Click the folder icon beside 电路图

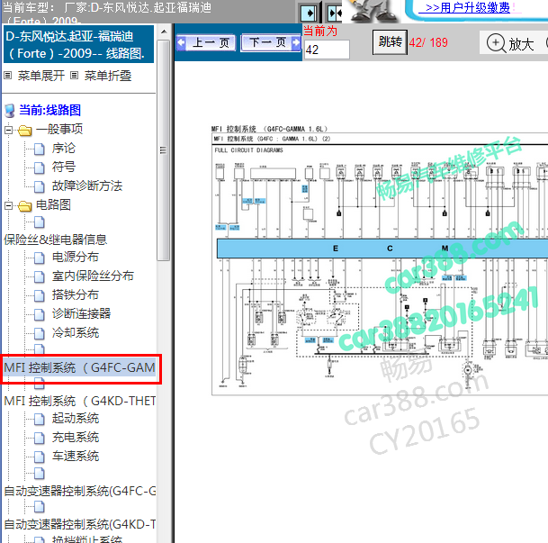click(x=25, y=206)
